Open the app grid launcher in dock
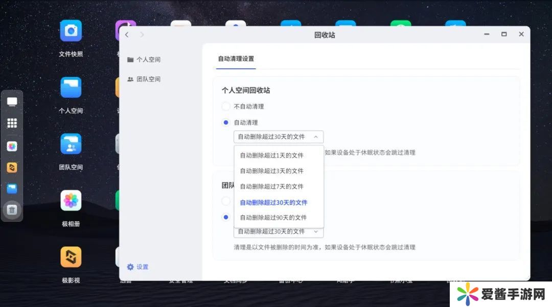 pos(12,123)
